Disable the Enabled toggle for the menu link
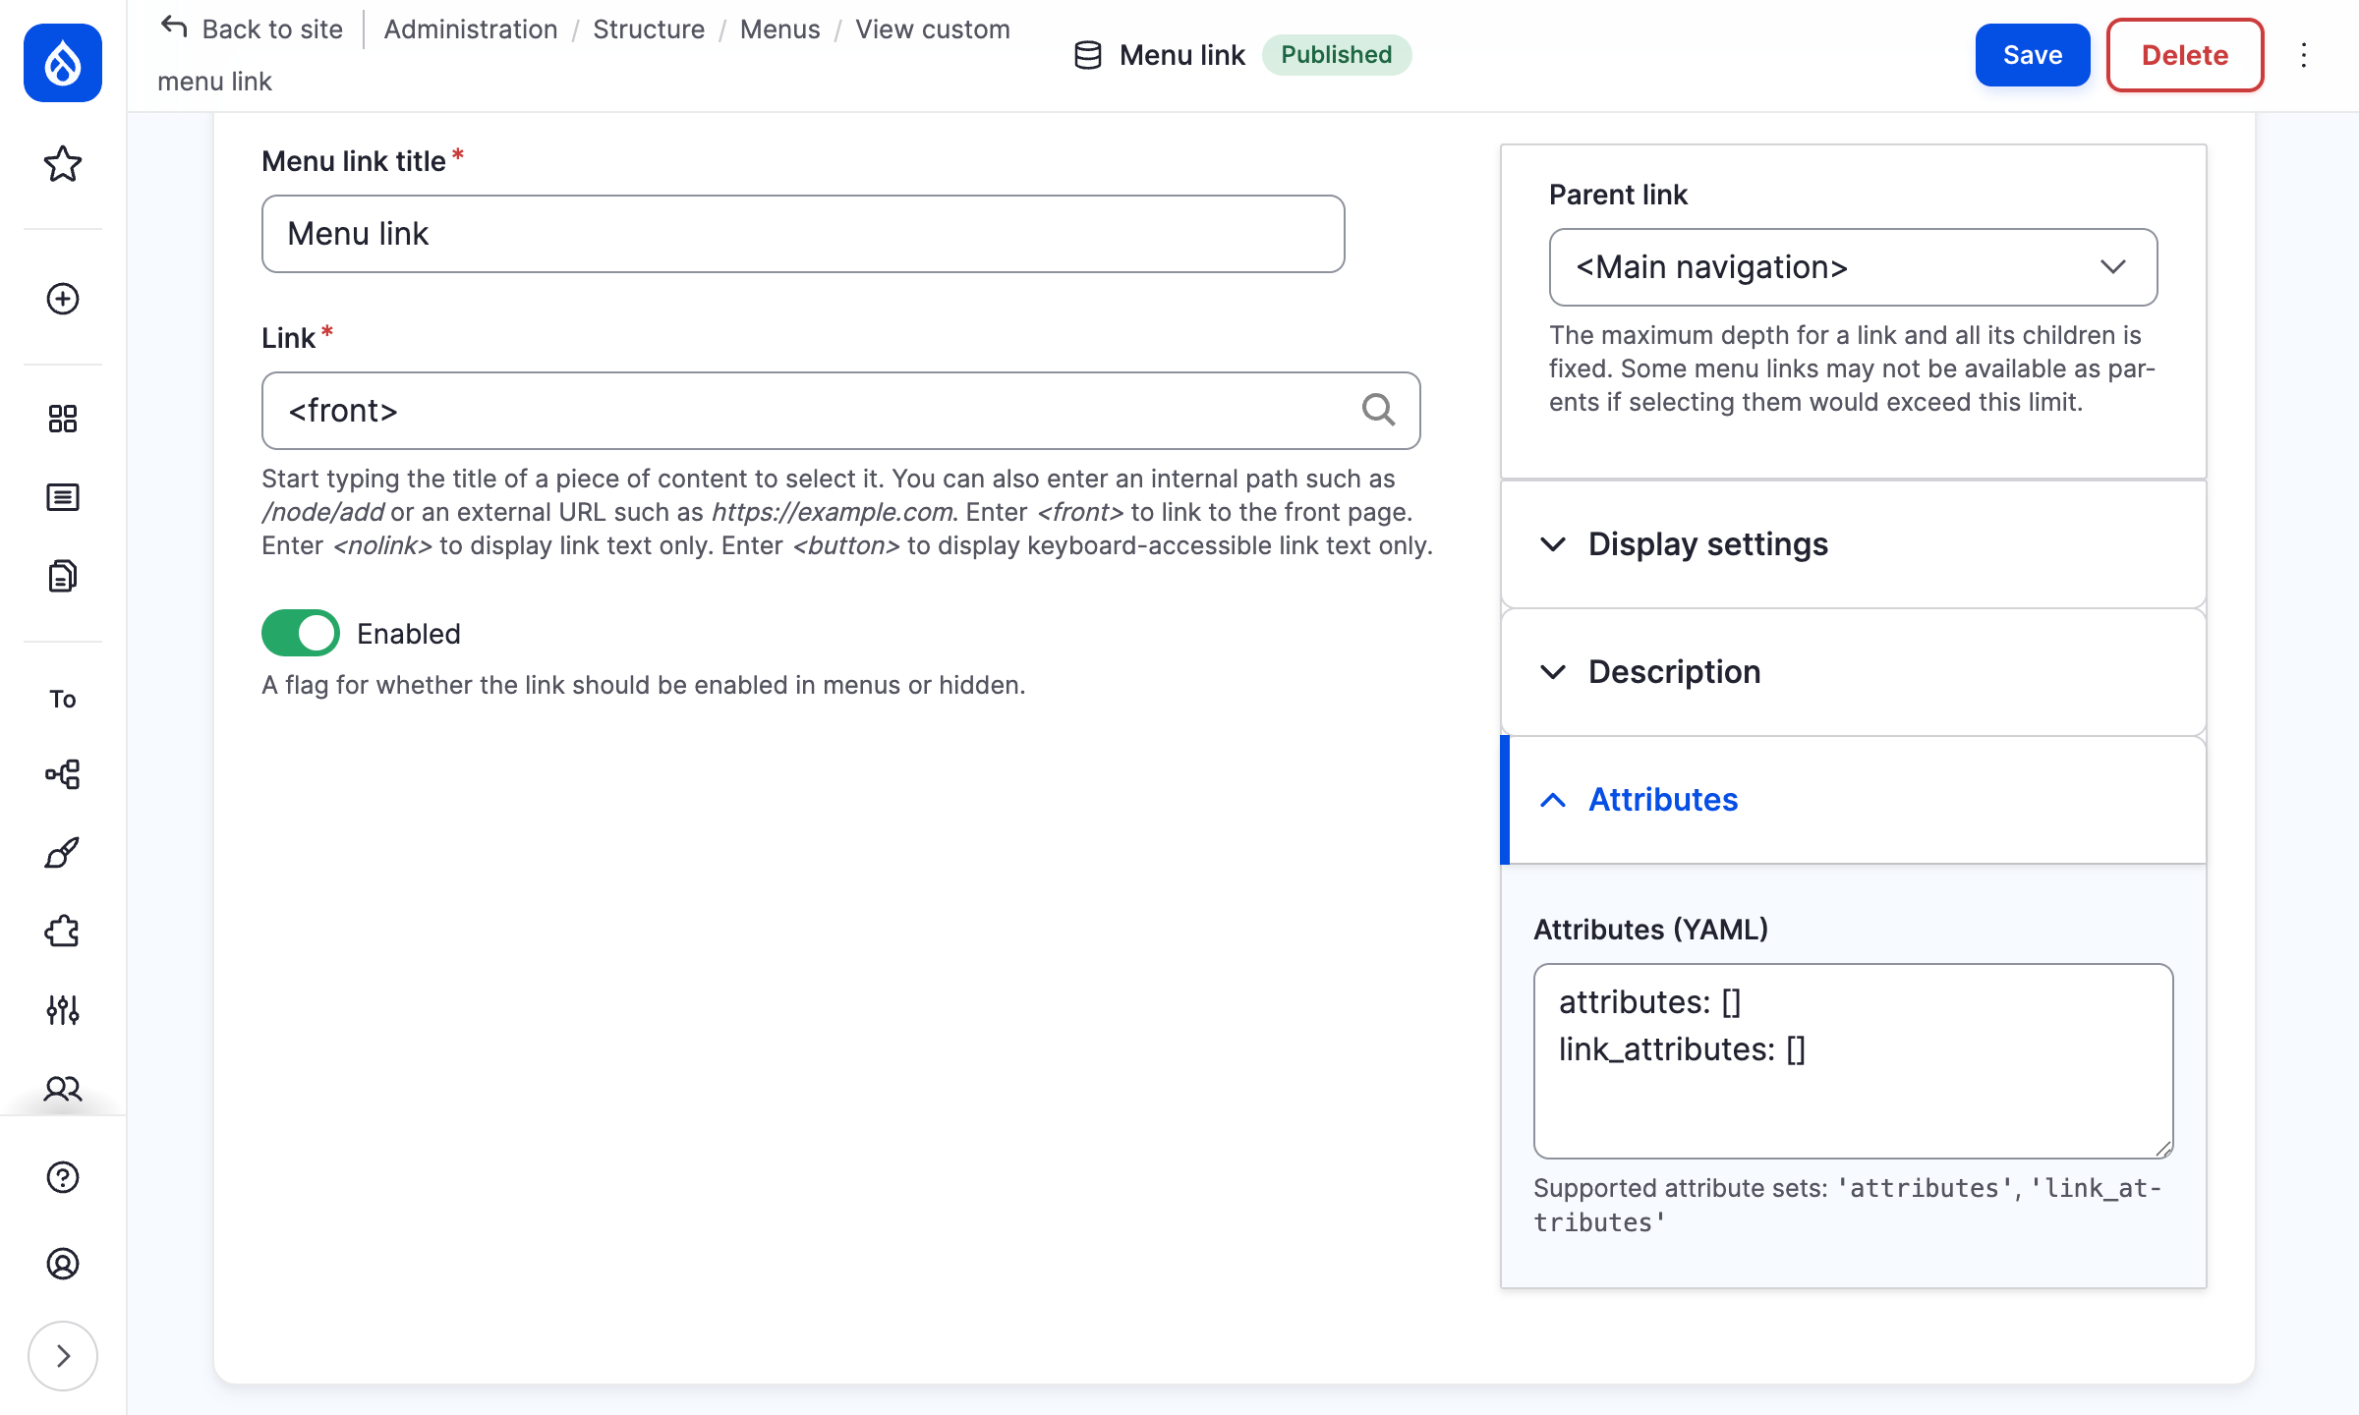2359x1415 pixels. click(x=300, y=633)
